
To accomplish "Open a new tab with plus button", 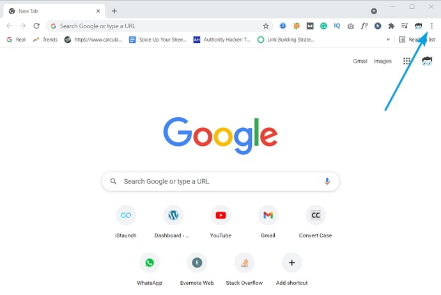I will coord(114,11).
